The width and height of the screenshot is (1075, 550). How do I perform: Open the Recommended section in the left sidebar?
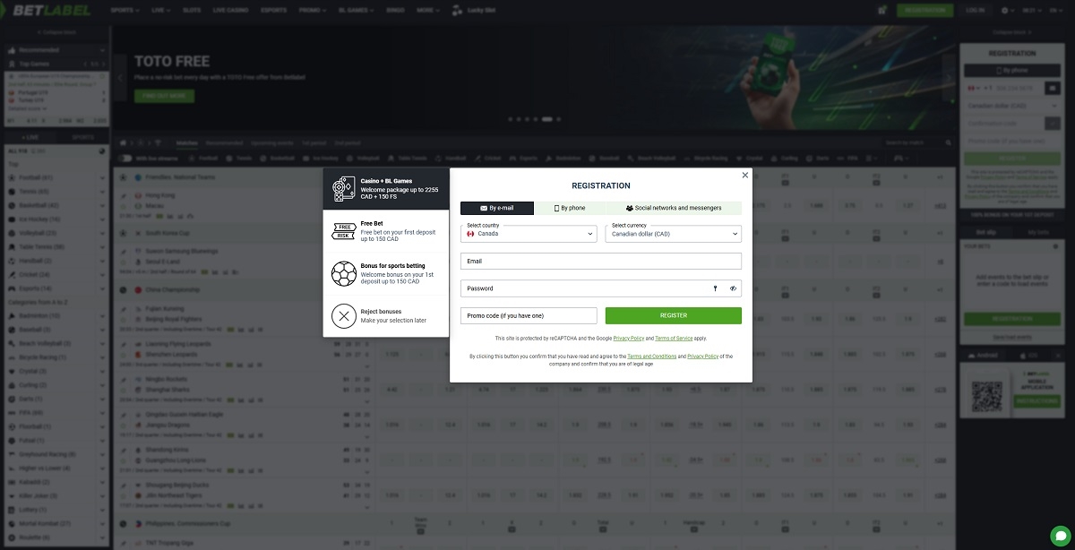(56, 50)
